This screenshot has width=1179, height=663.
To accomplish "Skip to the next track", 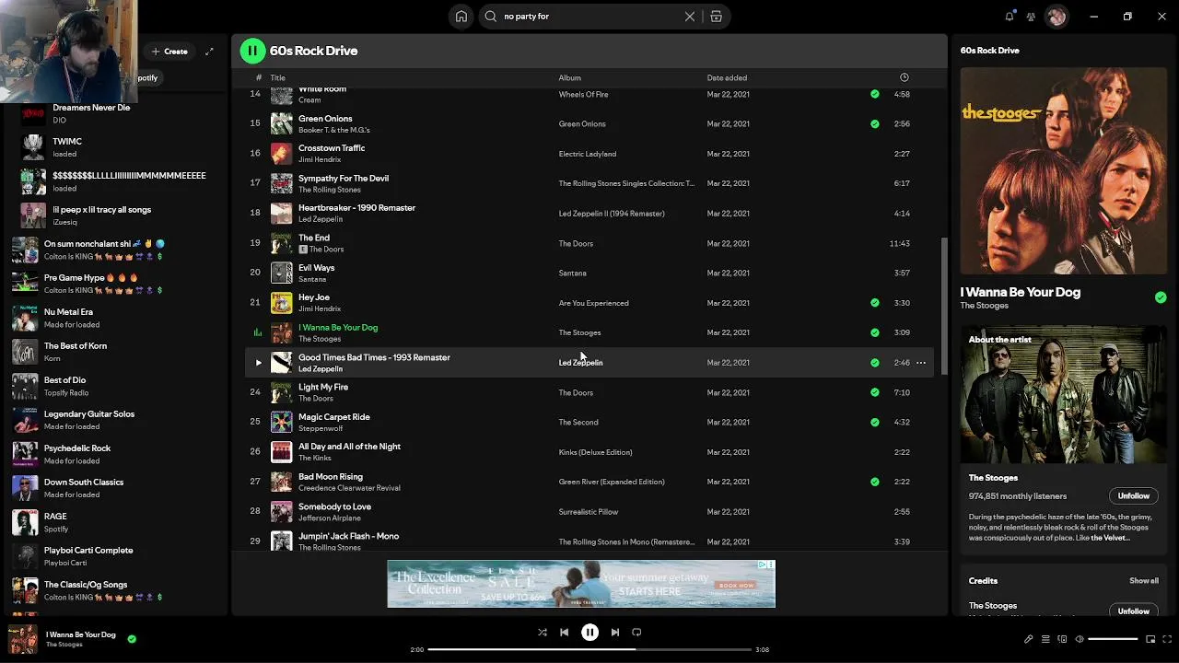I will 614,633.
